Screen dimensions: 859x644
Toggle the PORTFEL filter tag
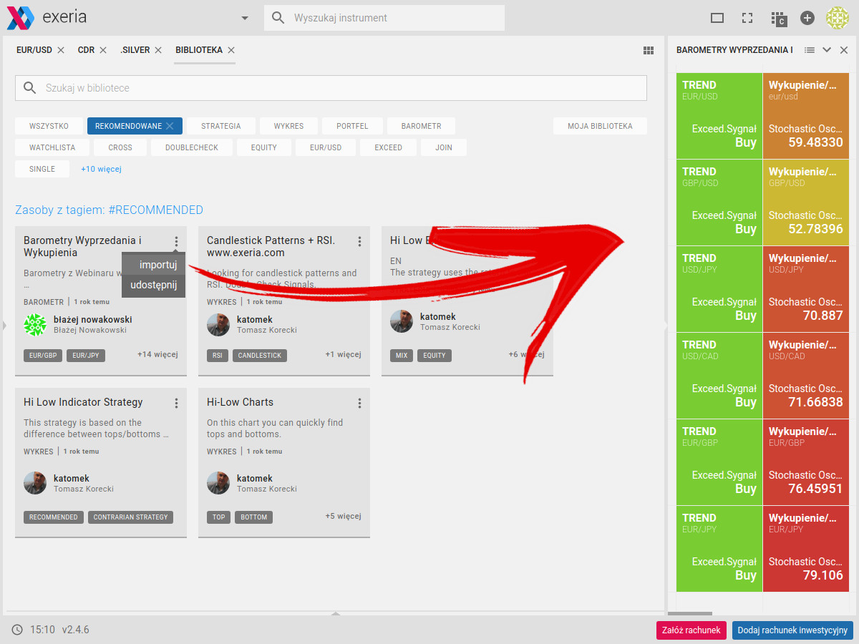pyautogui.click(x=352, y=126)
